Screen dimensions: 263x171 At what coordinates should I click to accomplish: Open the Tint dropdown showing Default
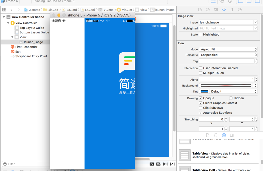point(234,92)
